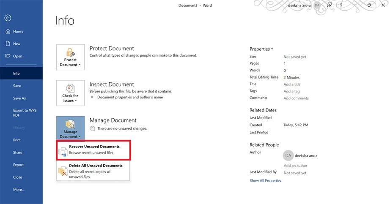The height and width of the screenshot is (204, 390).
Task: Click the New document page icon
Action: coord(8,44)
